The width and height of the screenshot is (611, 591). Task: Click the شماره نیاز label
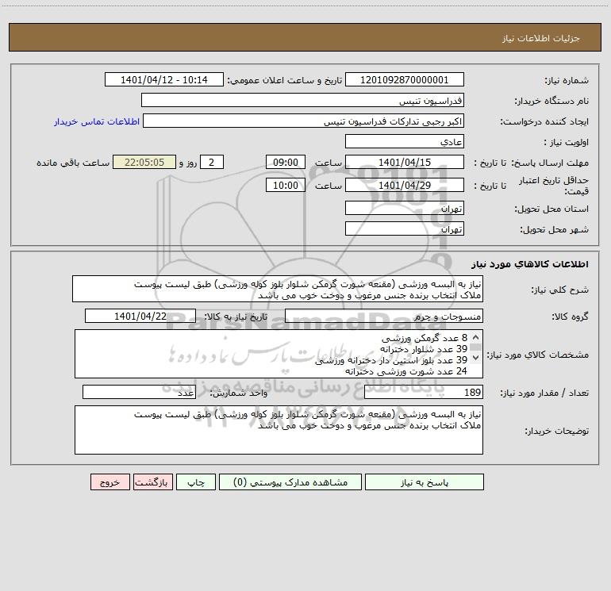567,80
